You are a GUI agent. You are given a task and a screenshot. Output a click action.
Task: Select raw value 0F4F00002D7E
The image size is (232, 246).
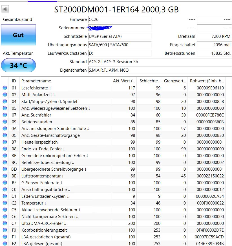210,230
